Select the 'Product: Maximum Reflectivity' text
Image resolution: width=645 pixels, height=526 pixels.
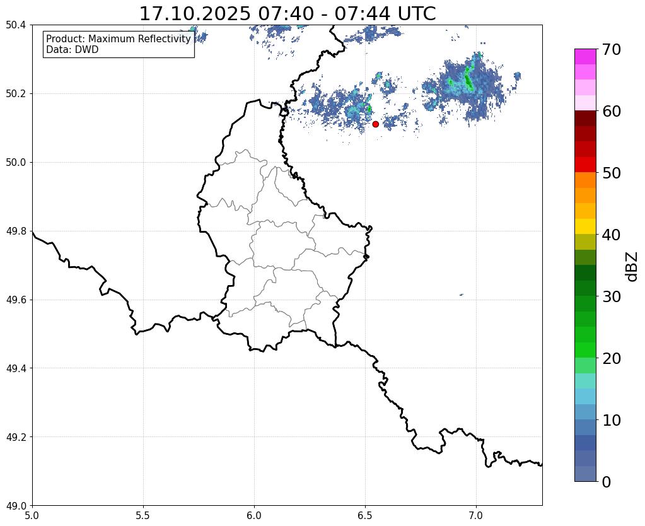[x=119, y=38]
